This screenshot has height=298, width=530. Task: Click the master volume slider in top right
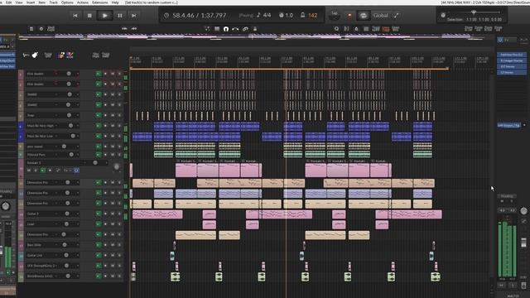tap(474, 12)
